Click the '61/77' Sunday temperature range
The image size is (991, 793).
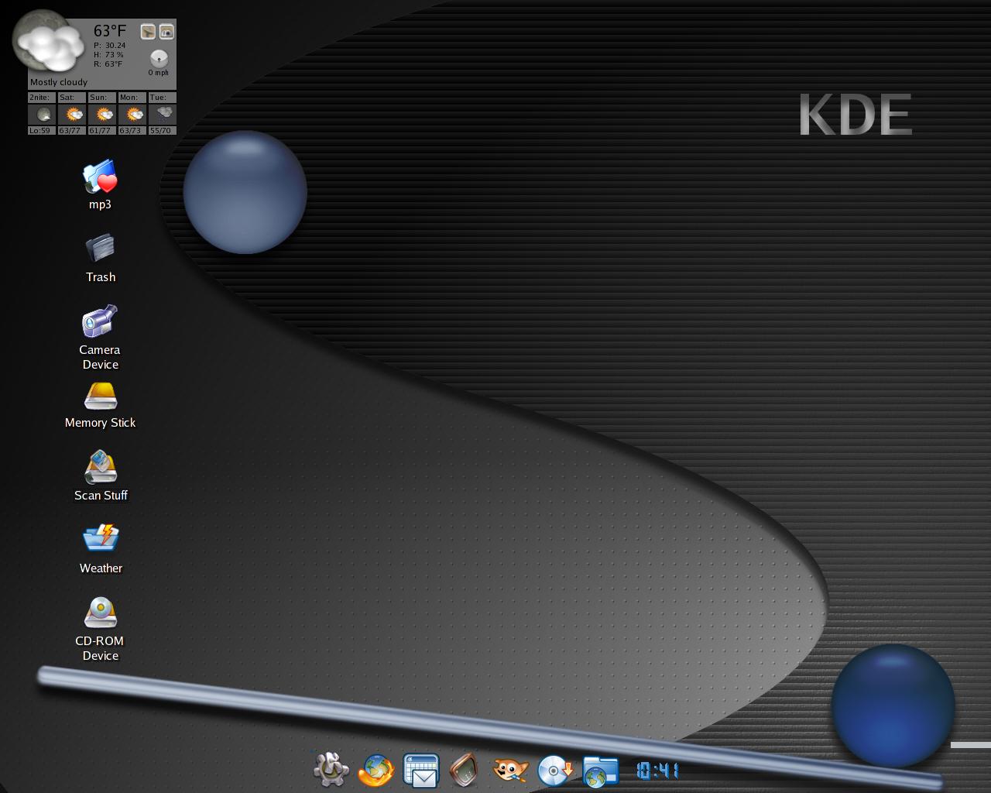tap(100, 131)
